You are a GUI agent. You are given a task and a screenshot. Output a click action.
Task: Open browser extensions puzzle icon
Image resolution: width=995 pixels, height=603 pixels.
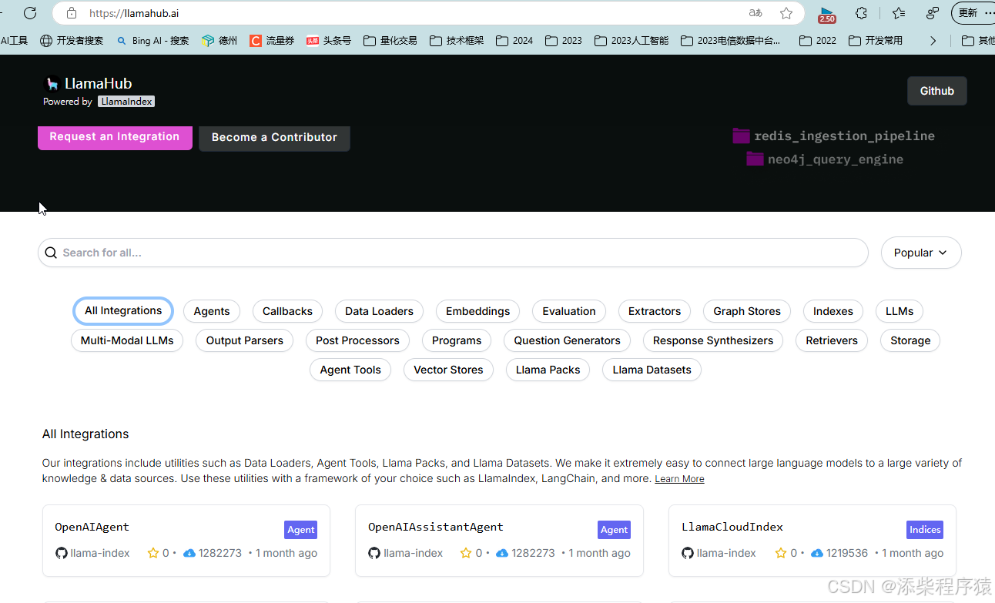tap(862, 13)
